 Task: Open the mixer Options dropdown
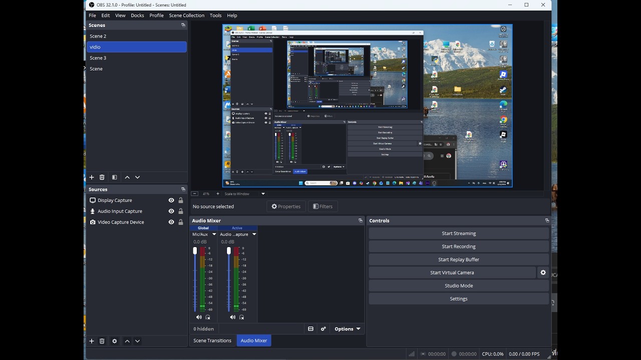348,329
